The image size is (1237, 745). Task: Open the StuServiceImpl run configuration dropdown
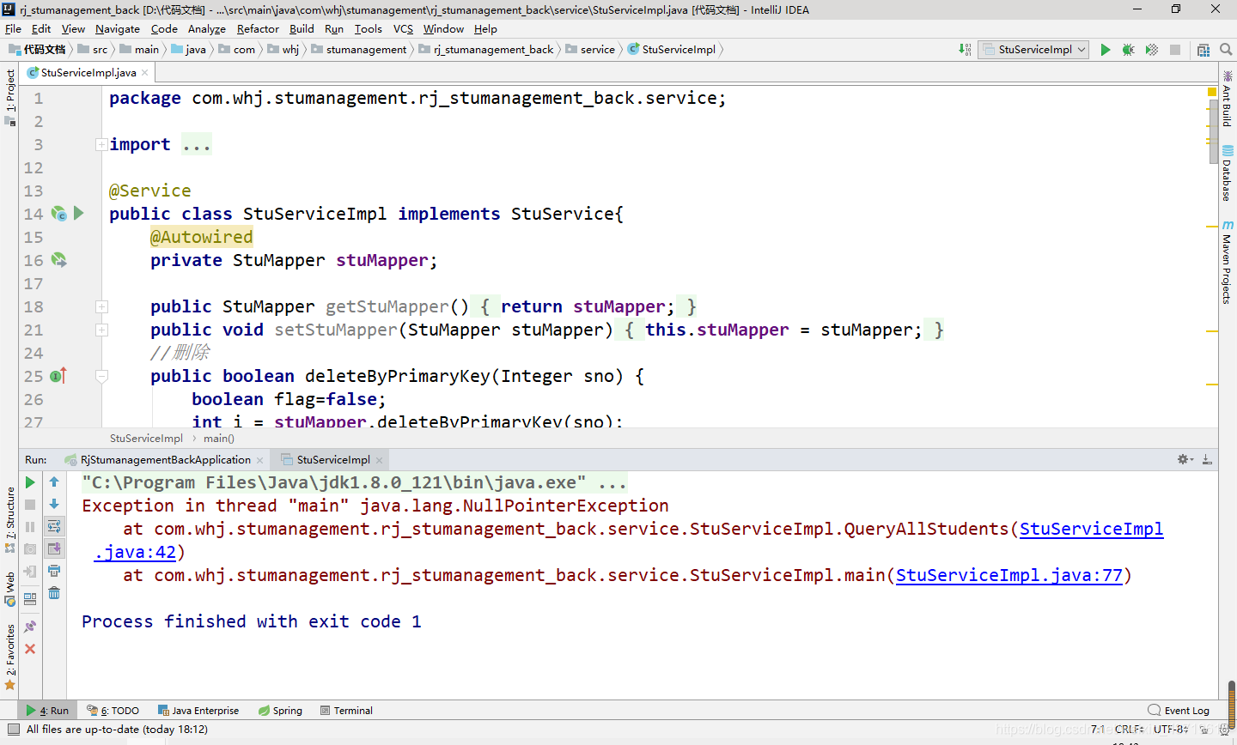tap(1033, 50)
